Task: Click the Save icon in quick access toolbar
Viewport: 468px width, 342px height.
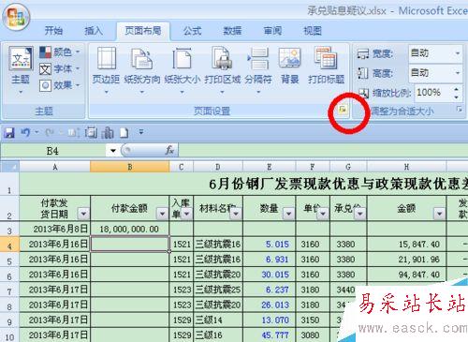Action: [9, 133]
